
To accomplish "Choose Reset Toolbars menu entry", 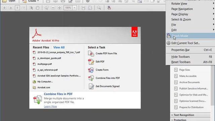I will click(x=190, y=62).
